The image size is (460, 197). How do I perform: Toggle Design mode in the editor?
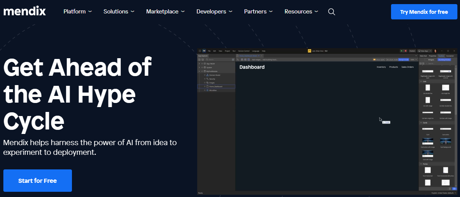(404, 60)
